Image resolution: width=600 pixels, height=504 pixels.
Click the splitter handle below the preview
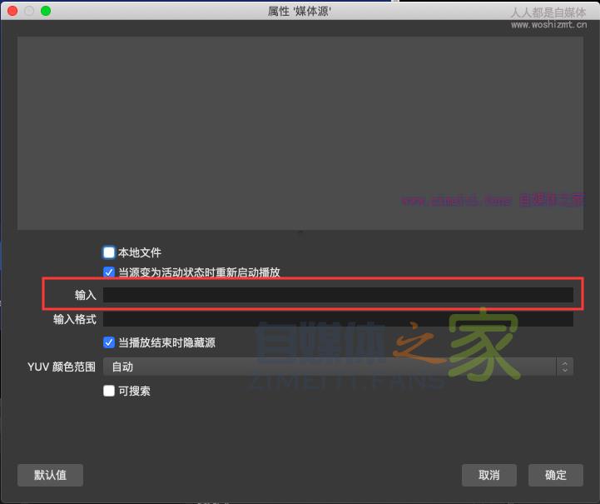(x=300, y=233)
